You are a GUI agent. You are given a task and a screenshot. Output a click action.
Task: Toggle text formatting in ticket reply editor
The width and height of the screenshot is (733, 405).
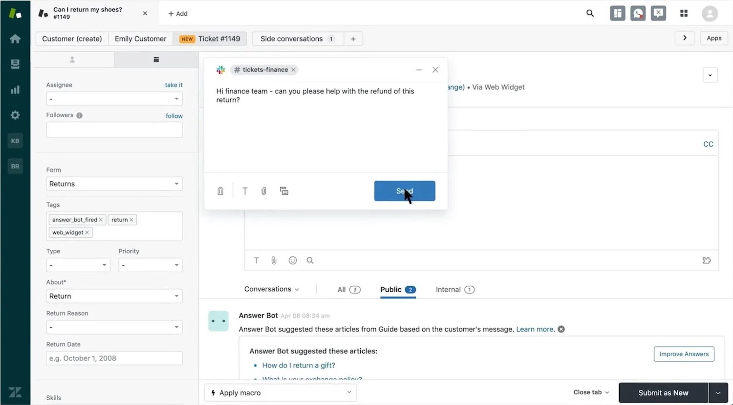pos(256,260)
